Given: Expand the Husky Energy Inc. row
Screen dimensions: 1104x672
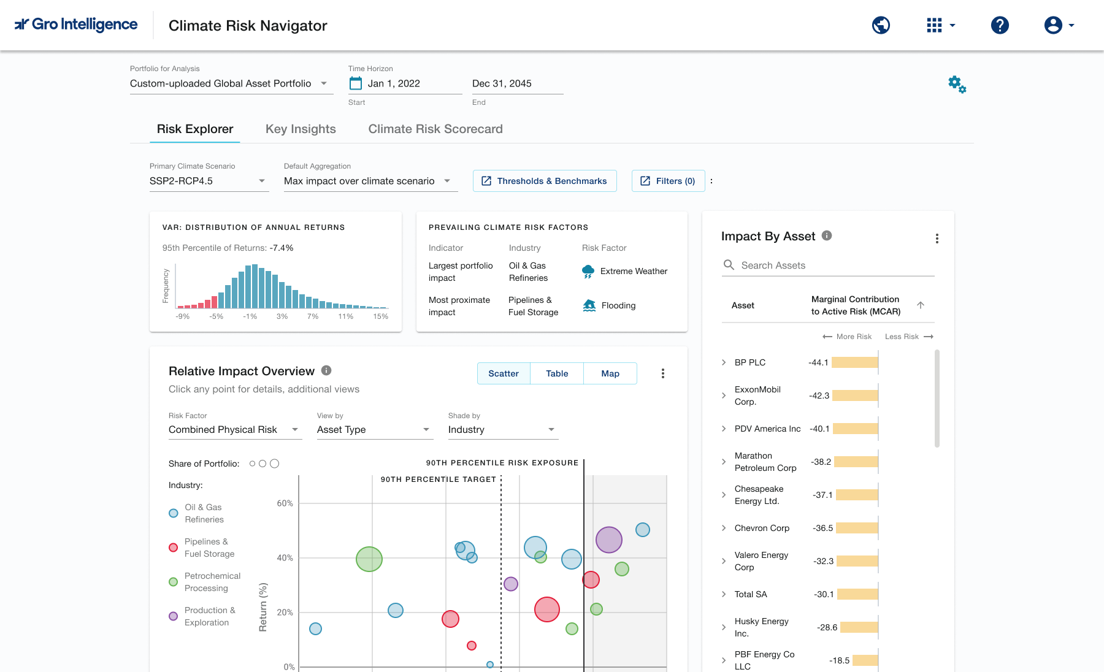Looking at the screenshot, I should (x=724, y=627).
